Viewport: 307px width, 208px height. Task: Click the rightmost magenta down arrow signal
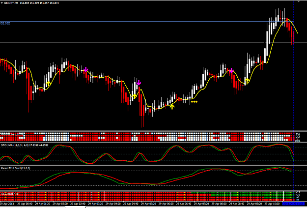pos(231,71)
